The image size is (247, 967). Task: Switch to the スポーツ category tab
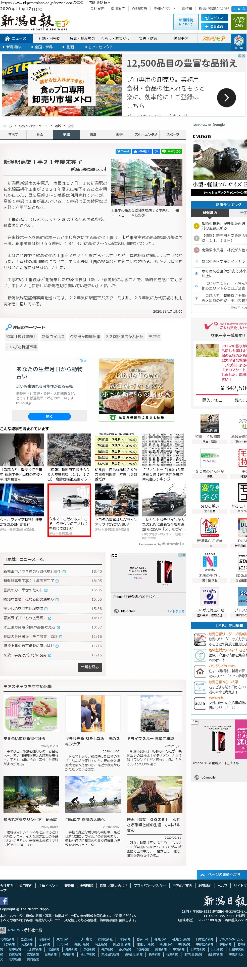click(172, 135)
